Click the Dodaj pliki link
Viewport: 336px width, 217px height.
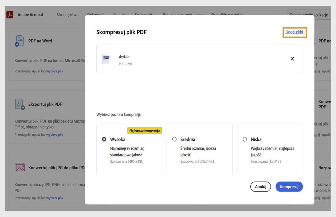(x=294, y=32)
